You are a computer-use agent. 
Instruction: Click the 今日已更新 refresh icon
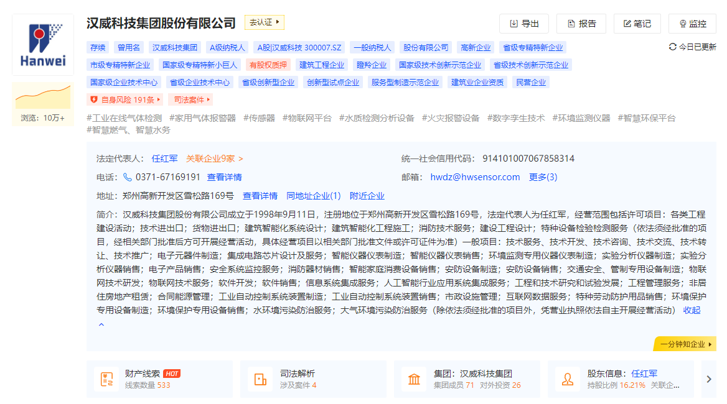coord(672,47)
